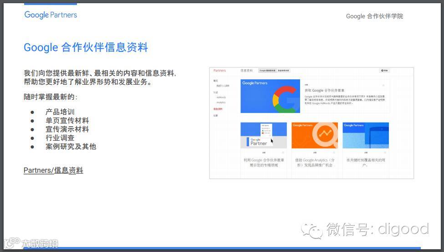Image resolution: width=444 pixels, height=252 pixels.
Task: Click the 利用 Google 合作伙伴徽章 card title
Action: pos(264,162)
